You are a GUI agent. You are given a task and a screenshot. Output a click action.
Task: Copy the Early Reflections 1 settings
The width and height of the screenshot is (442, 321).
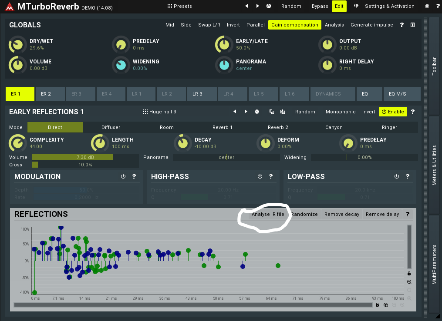pyautogui.click(x=271, y=112)
